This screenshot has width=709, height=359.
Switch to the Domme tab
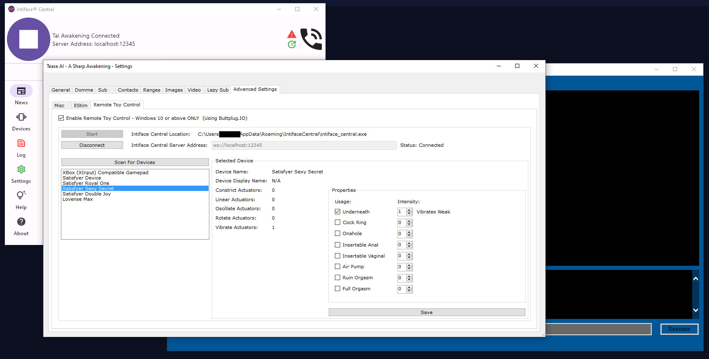pos(84,90)
